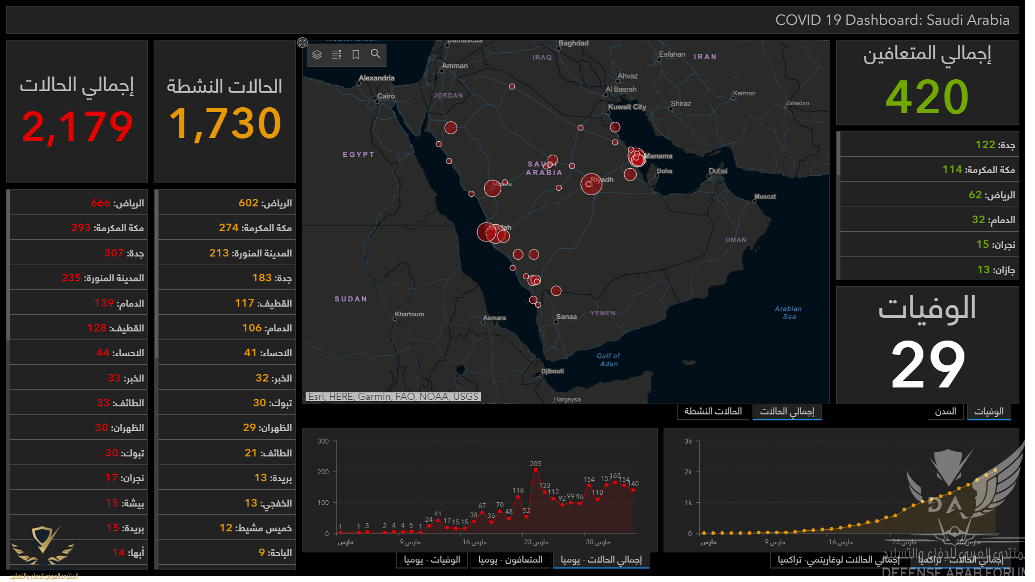Select الخفجي: 13 active row

point(226,503)
